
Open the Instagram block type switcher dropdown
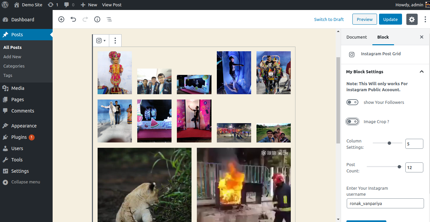(101, 41)
